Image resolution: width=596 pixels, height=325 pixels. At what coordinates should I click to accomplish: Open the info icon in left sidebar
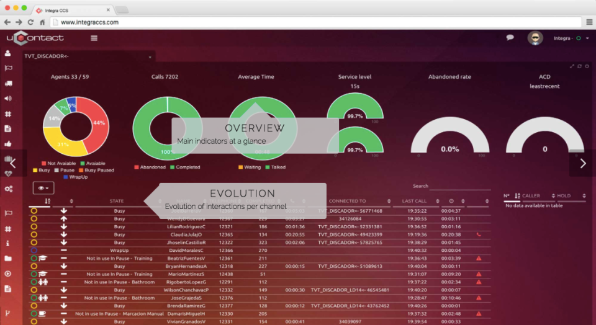[7, 243]
